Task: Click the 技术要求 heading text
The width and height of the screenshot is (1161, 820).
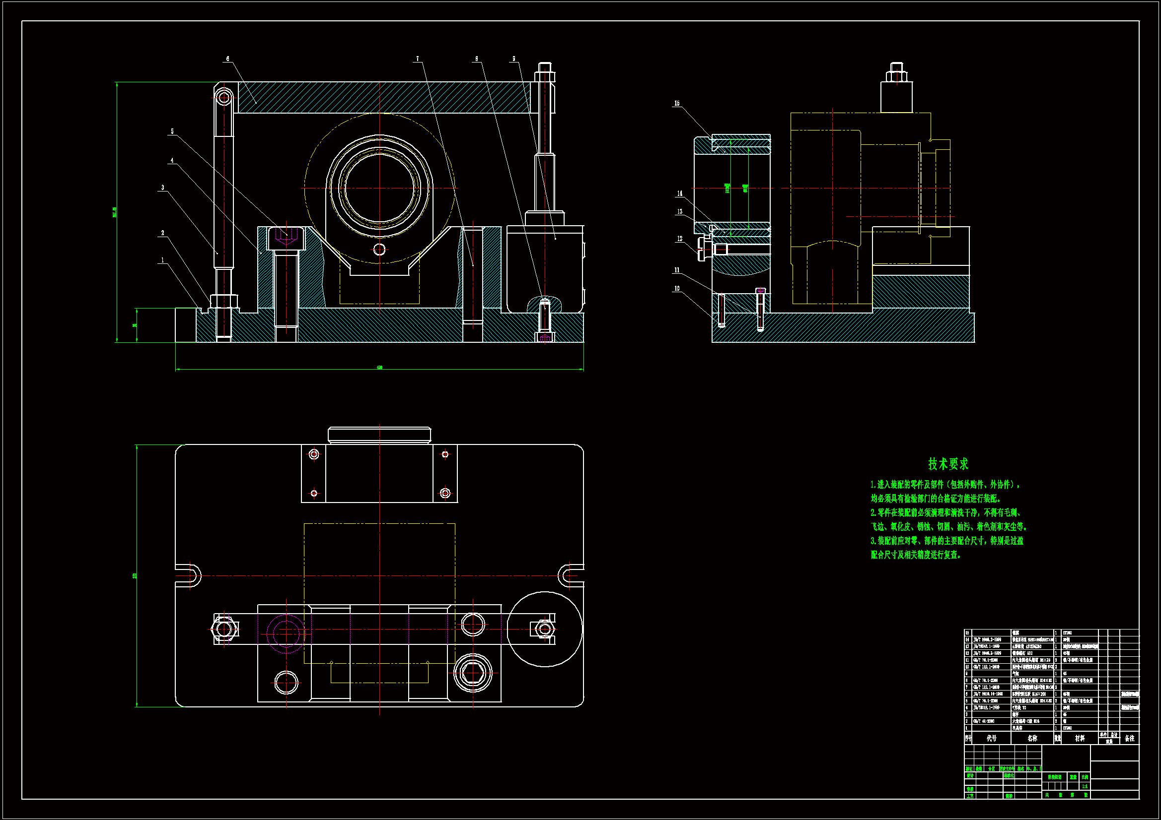Action: coord(948,464)
